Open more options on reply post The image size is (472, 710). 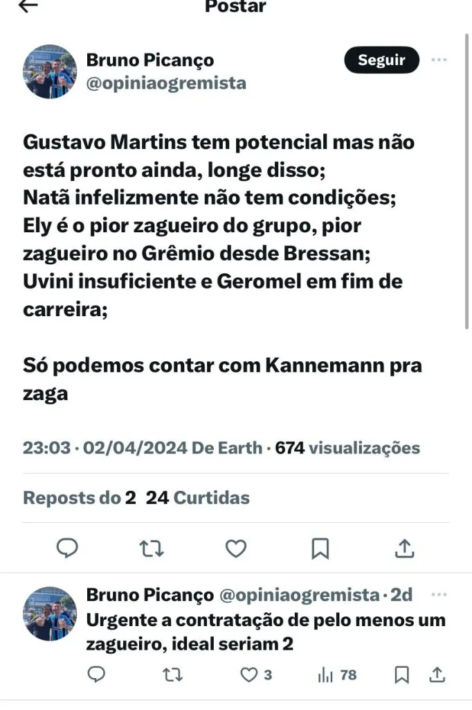[x=439, y=595]
